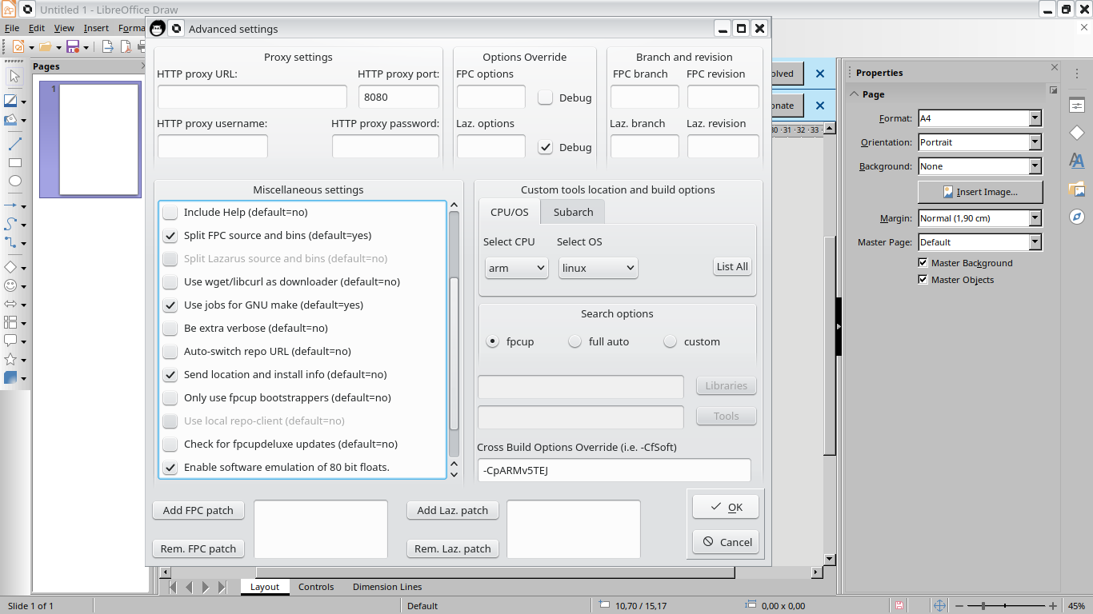
Task: Enable Be extra verbose option
Action: [x=170, y=328]
